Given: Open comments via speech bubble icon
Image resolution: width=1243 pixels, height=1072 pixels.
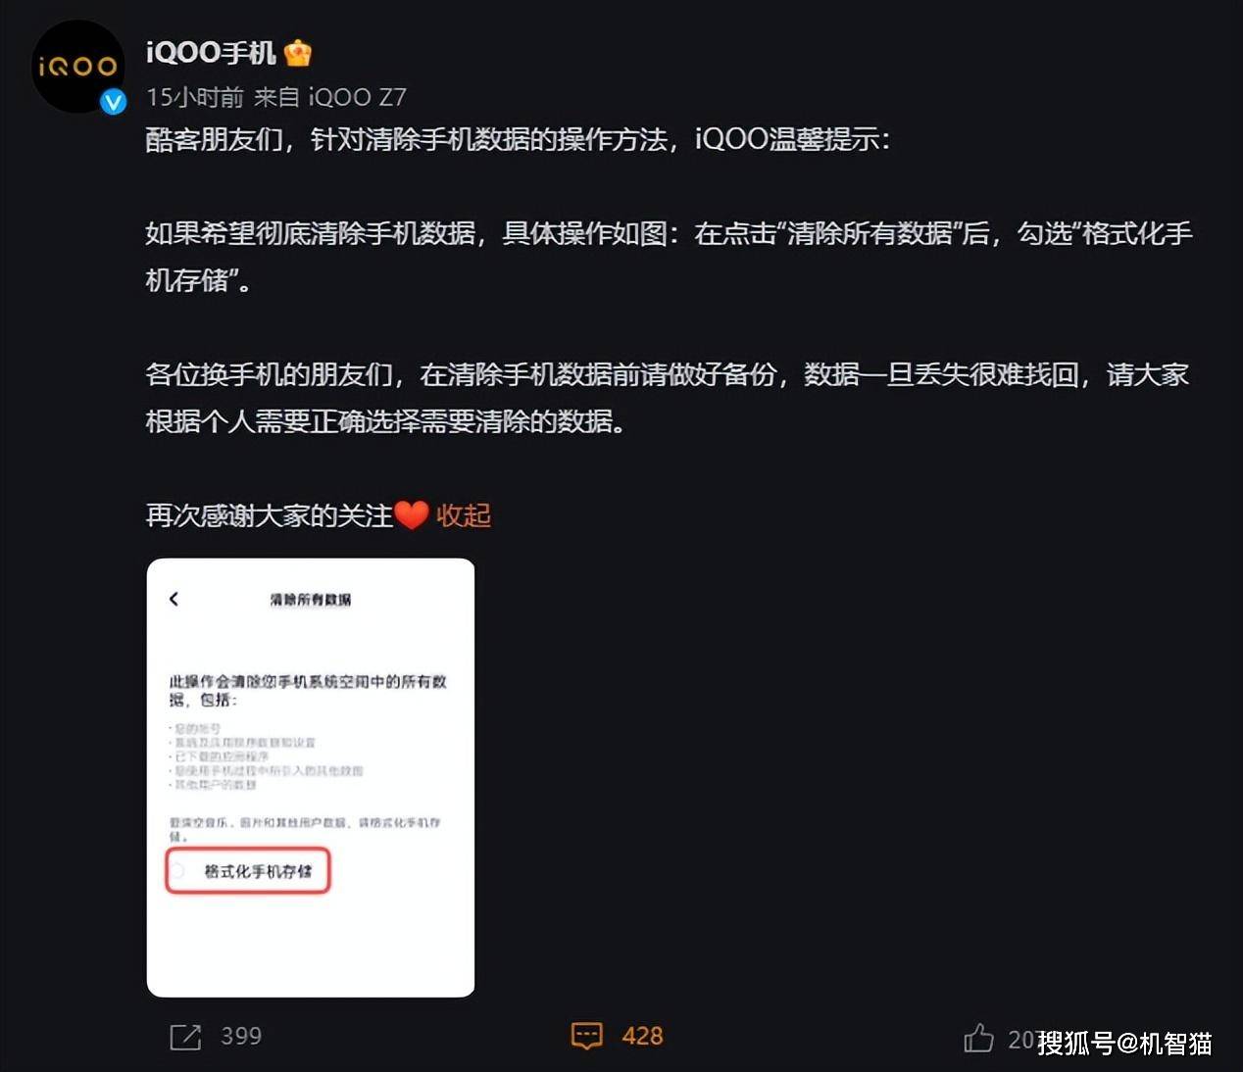Looking at the screenshot, I should pos(586,1037).
